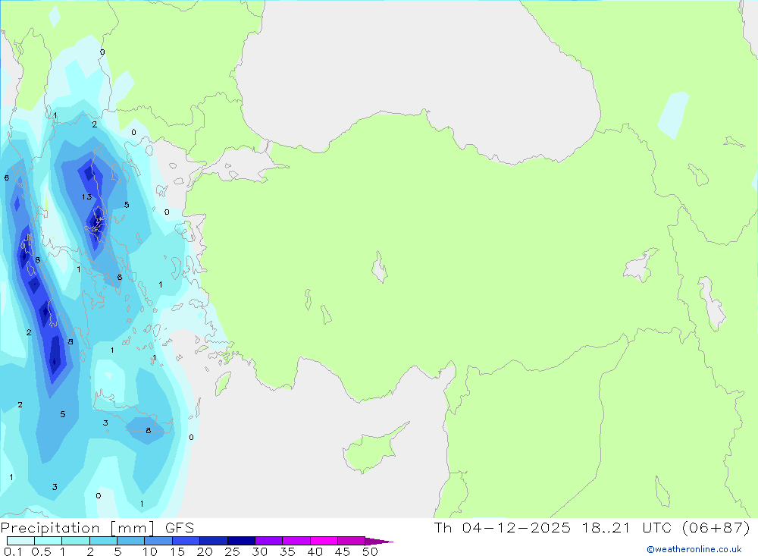This screenshot has height=556, width=758.
Task: Click the '15' legend scale label
Action: coord(177,551)
